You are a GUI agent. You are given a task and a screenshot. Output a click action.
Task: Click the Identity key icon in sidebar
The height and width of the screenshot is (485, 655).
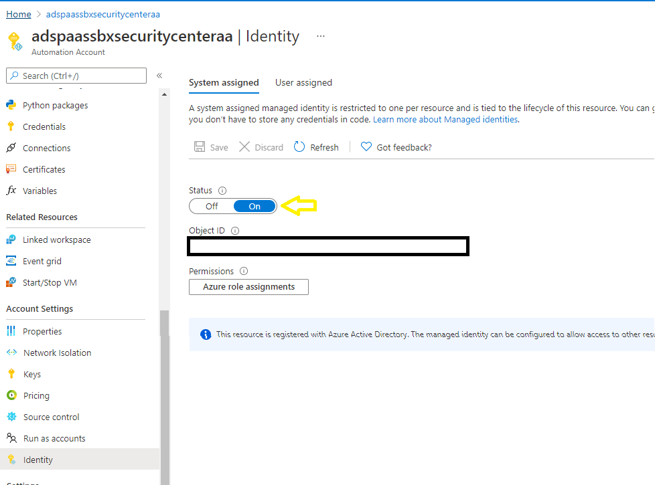tap(11, 460)
